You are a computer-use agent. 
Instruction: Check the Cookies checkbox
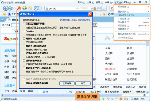pyautogui.click(x=24, y=31)
